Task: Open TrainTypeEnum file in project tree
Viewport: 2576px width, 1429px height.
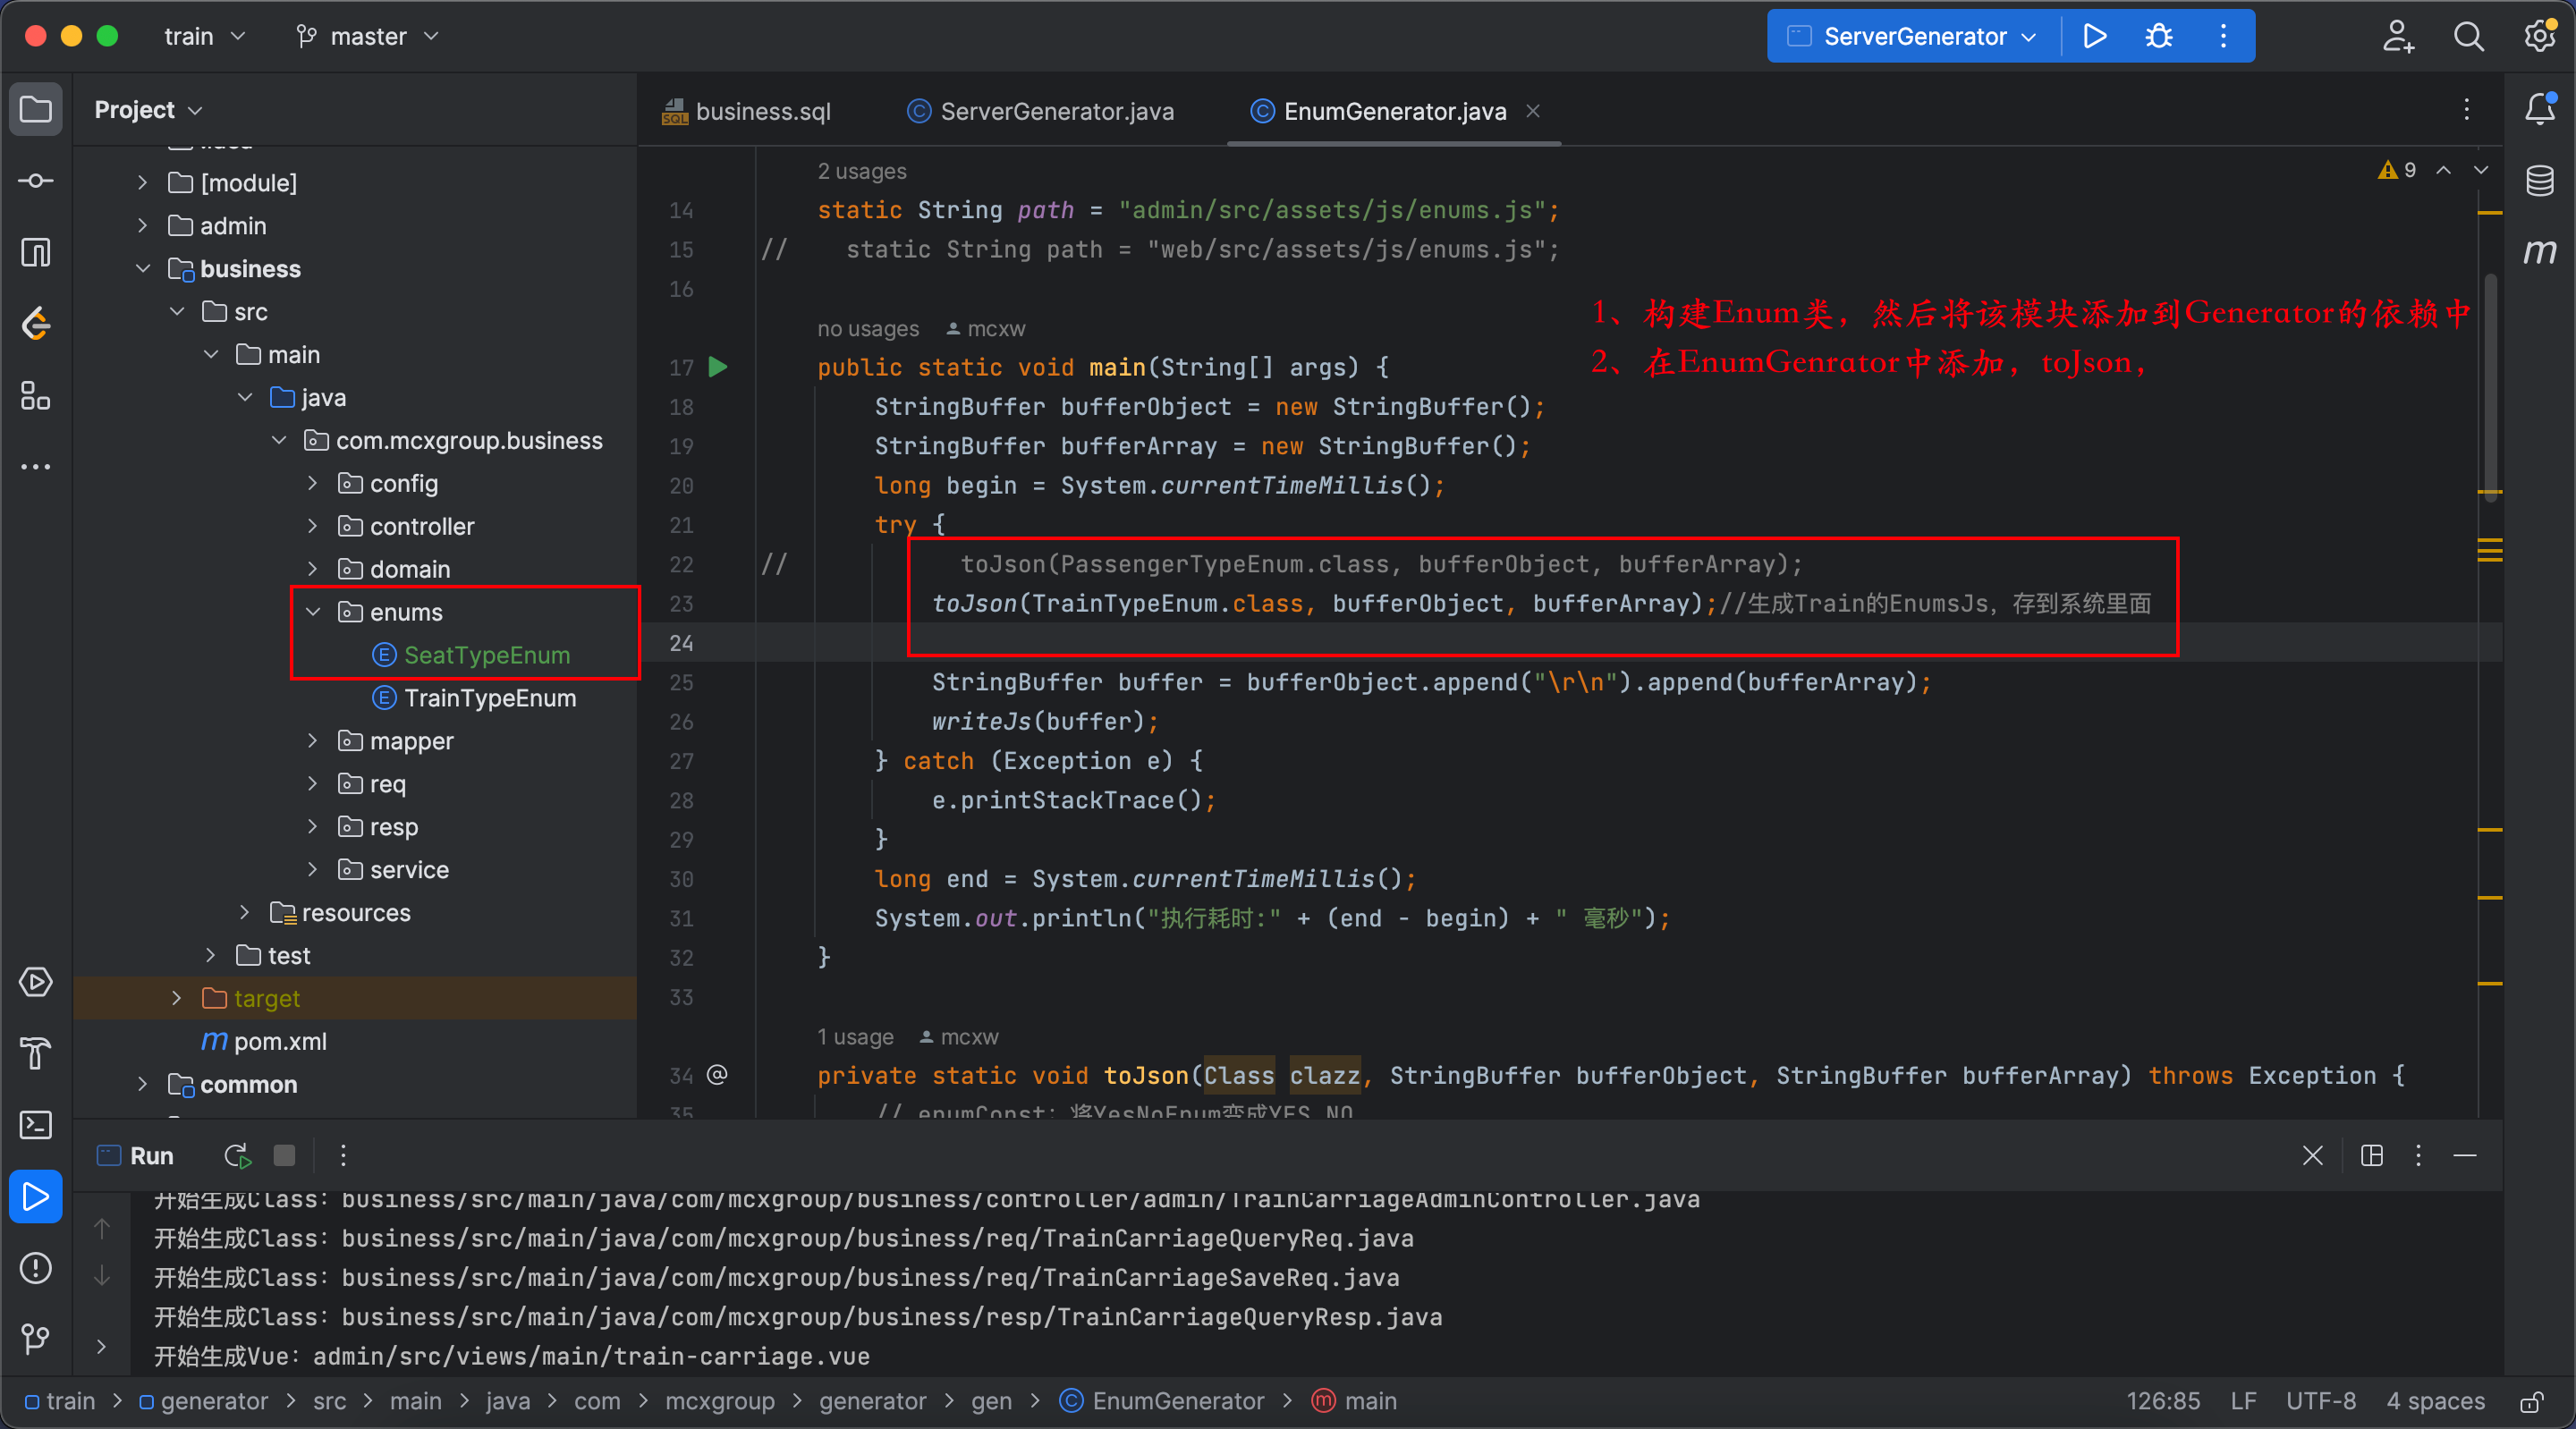Action: [x=489, y=698]
